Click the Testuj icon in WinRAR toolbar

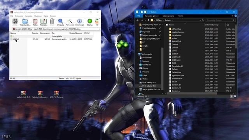pyautogui.click(x=35, y=22)
